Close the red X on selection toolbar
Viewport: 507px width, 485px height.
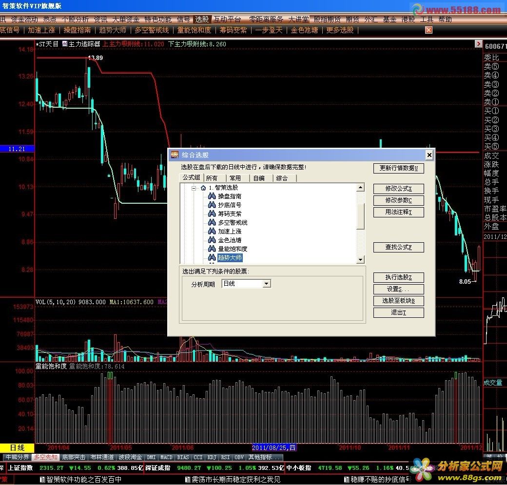(429, 30)
